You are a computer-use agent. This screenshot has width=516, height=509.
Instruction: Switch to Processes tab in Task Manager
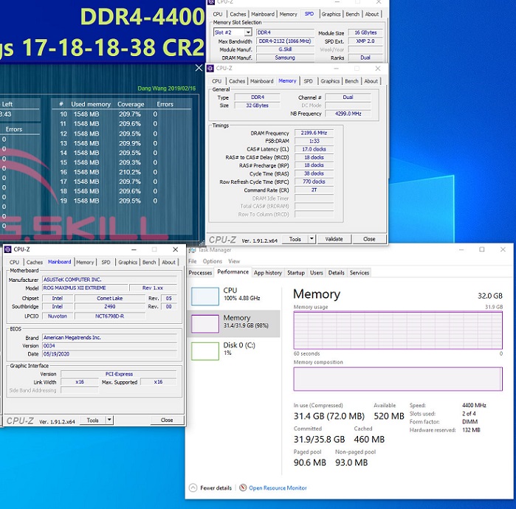[200, 273]
